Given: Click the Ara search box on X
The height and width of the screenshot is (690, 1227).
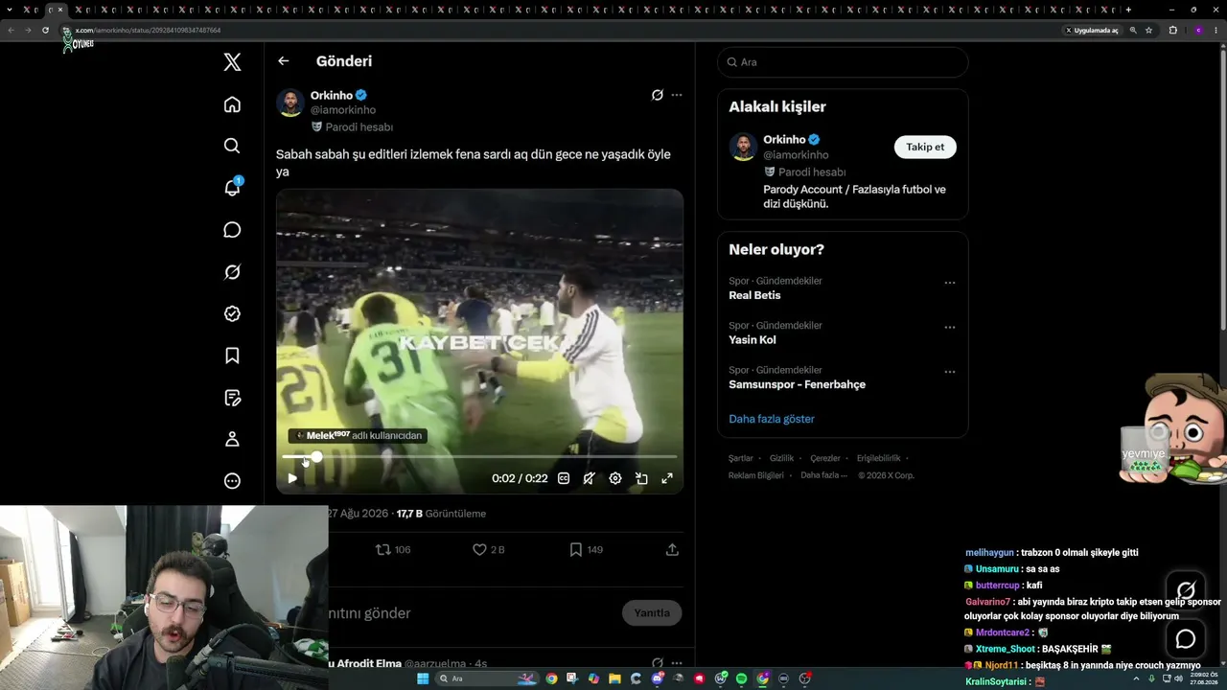Looking at the screenshot, I should (x=843, y=62).
